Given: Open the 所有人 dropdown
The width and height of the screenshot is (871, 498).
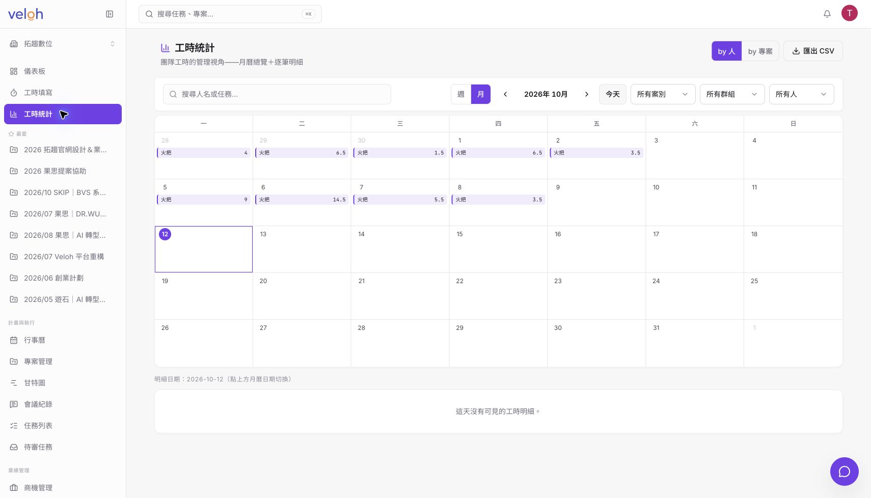Looking at the screenshot, I should click(x=801, y=94).
